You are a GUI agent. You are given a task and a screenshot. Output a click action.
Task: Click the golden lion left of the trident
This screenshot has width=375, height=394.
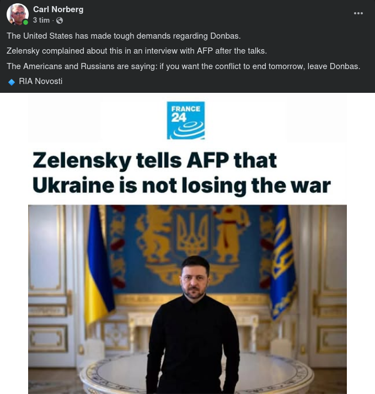(151, 235)
